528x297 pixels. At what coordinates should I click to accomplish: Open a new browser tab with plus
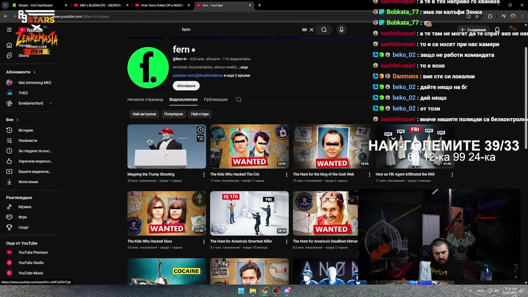(x=259, y=5)
